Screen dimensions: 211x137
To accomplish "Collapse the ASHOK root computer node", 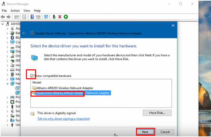I will coord(2,24).
